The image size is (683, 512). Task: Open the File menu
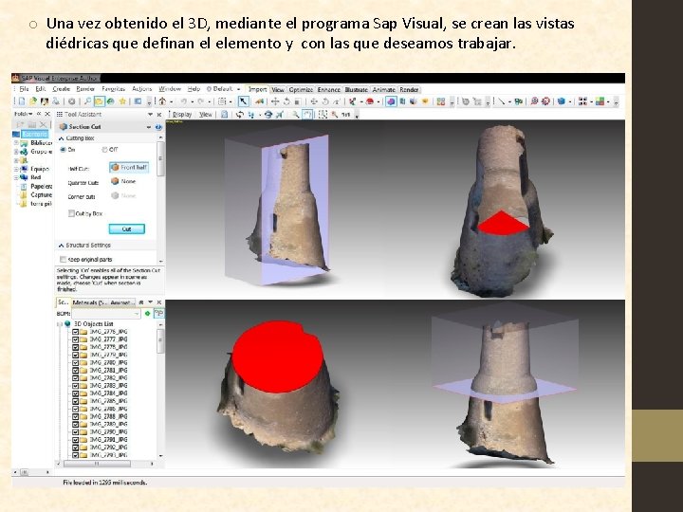coord(24,89)
